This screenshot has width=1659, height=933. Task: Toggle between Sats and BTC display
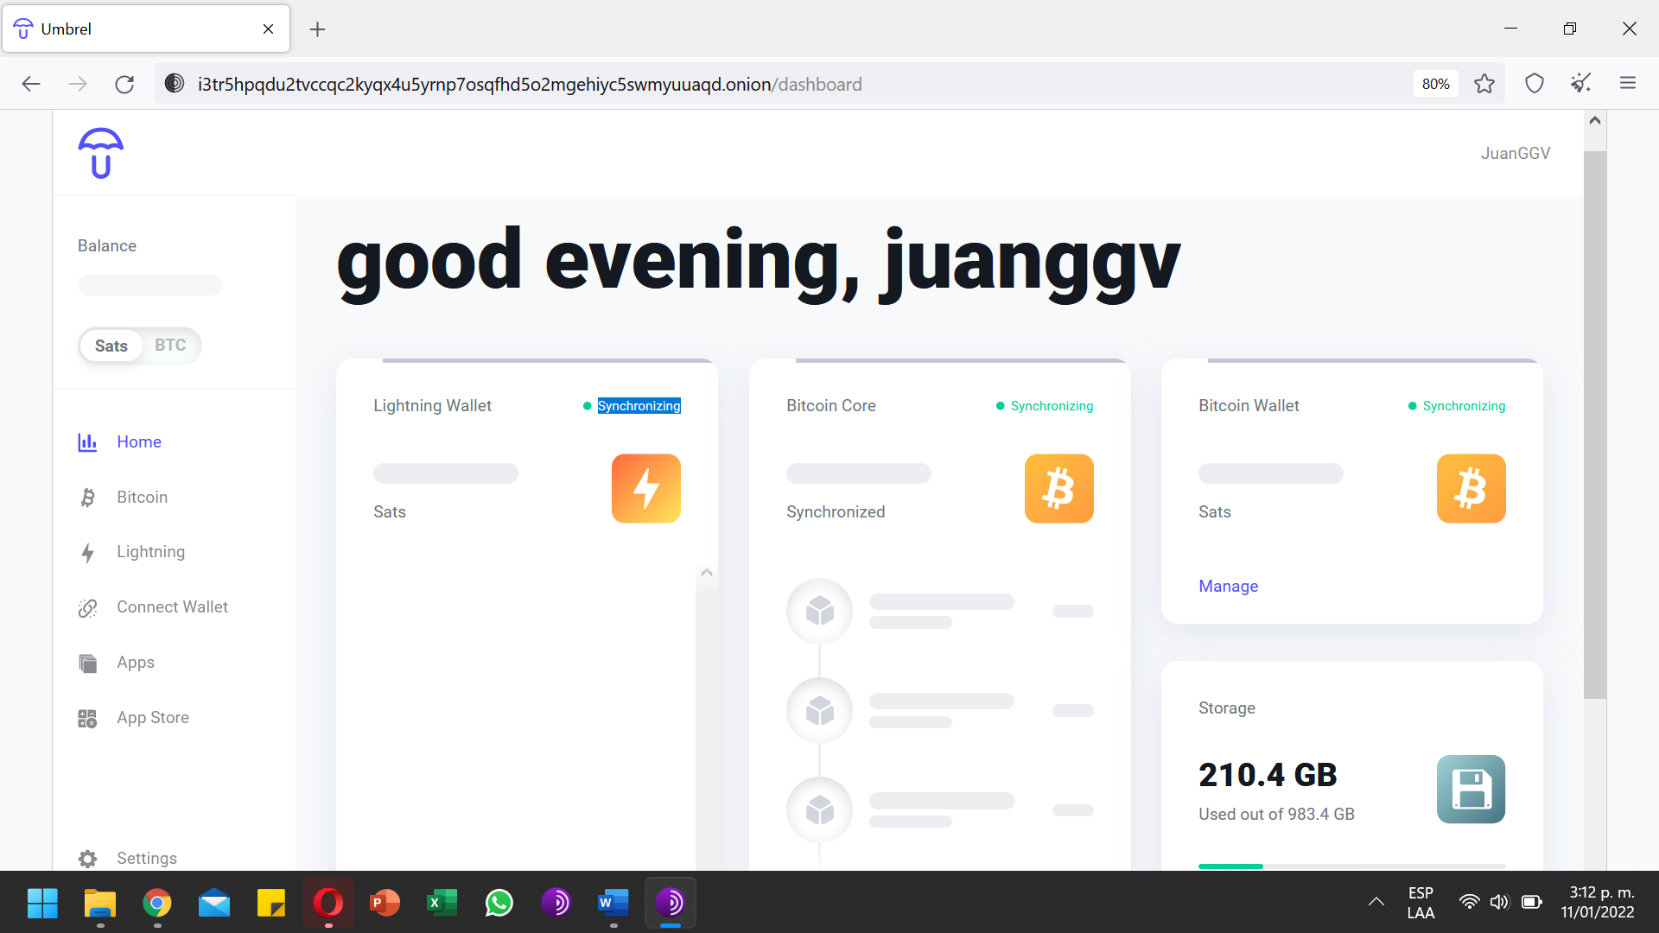coord(139,346)
